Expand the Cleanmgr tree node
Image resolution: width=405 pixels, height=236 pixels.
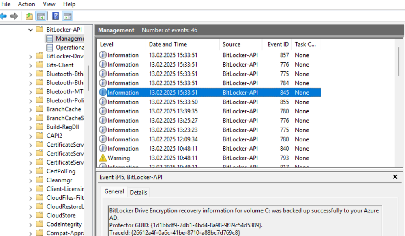point(30,181)
